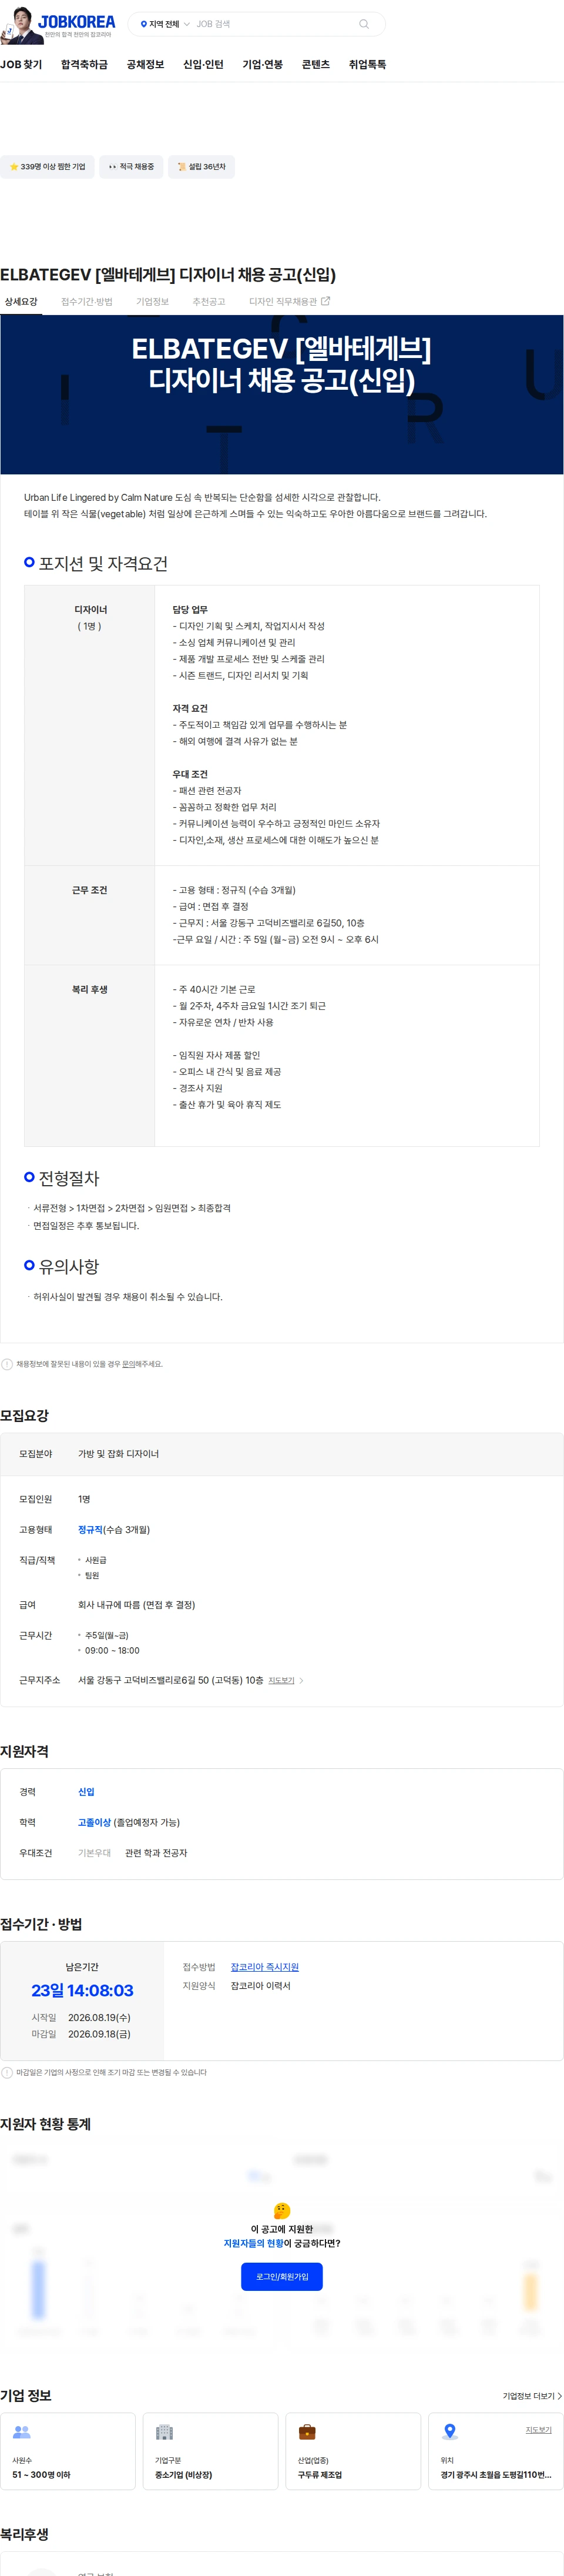This screenshot has width=564, height=2576.
Task: Click the 신입 career link
Action: pos(86,1791)
